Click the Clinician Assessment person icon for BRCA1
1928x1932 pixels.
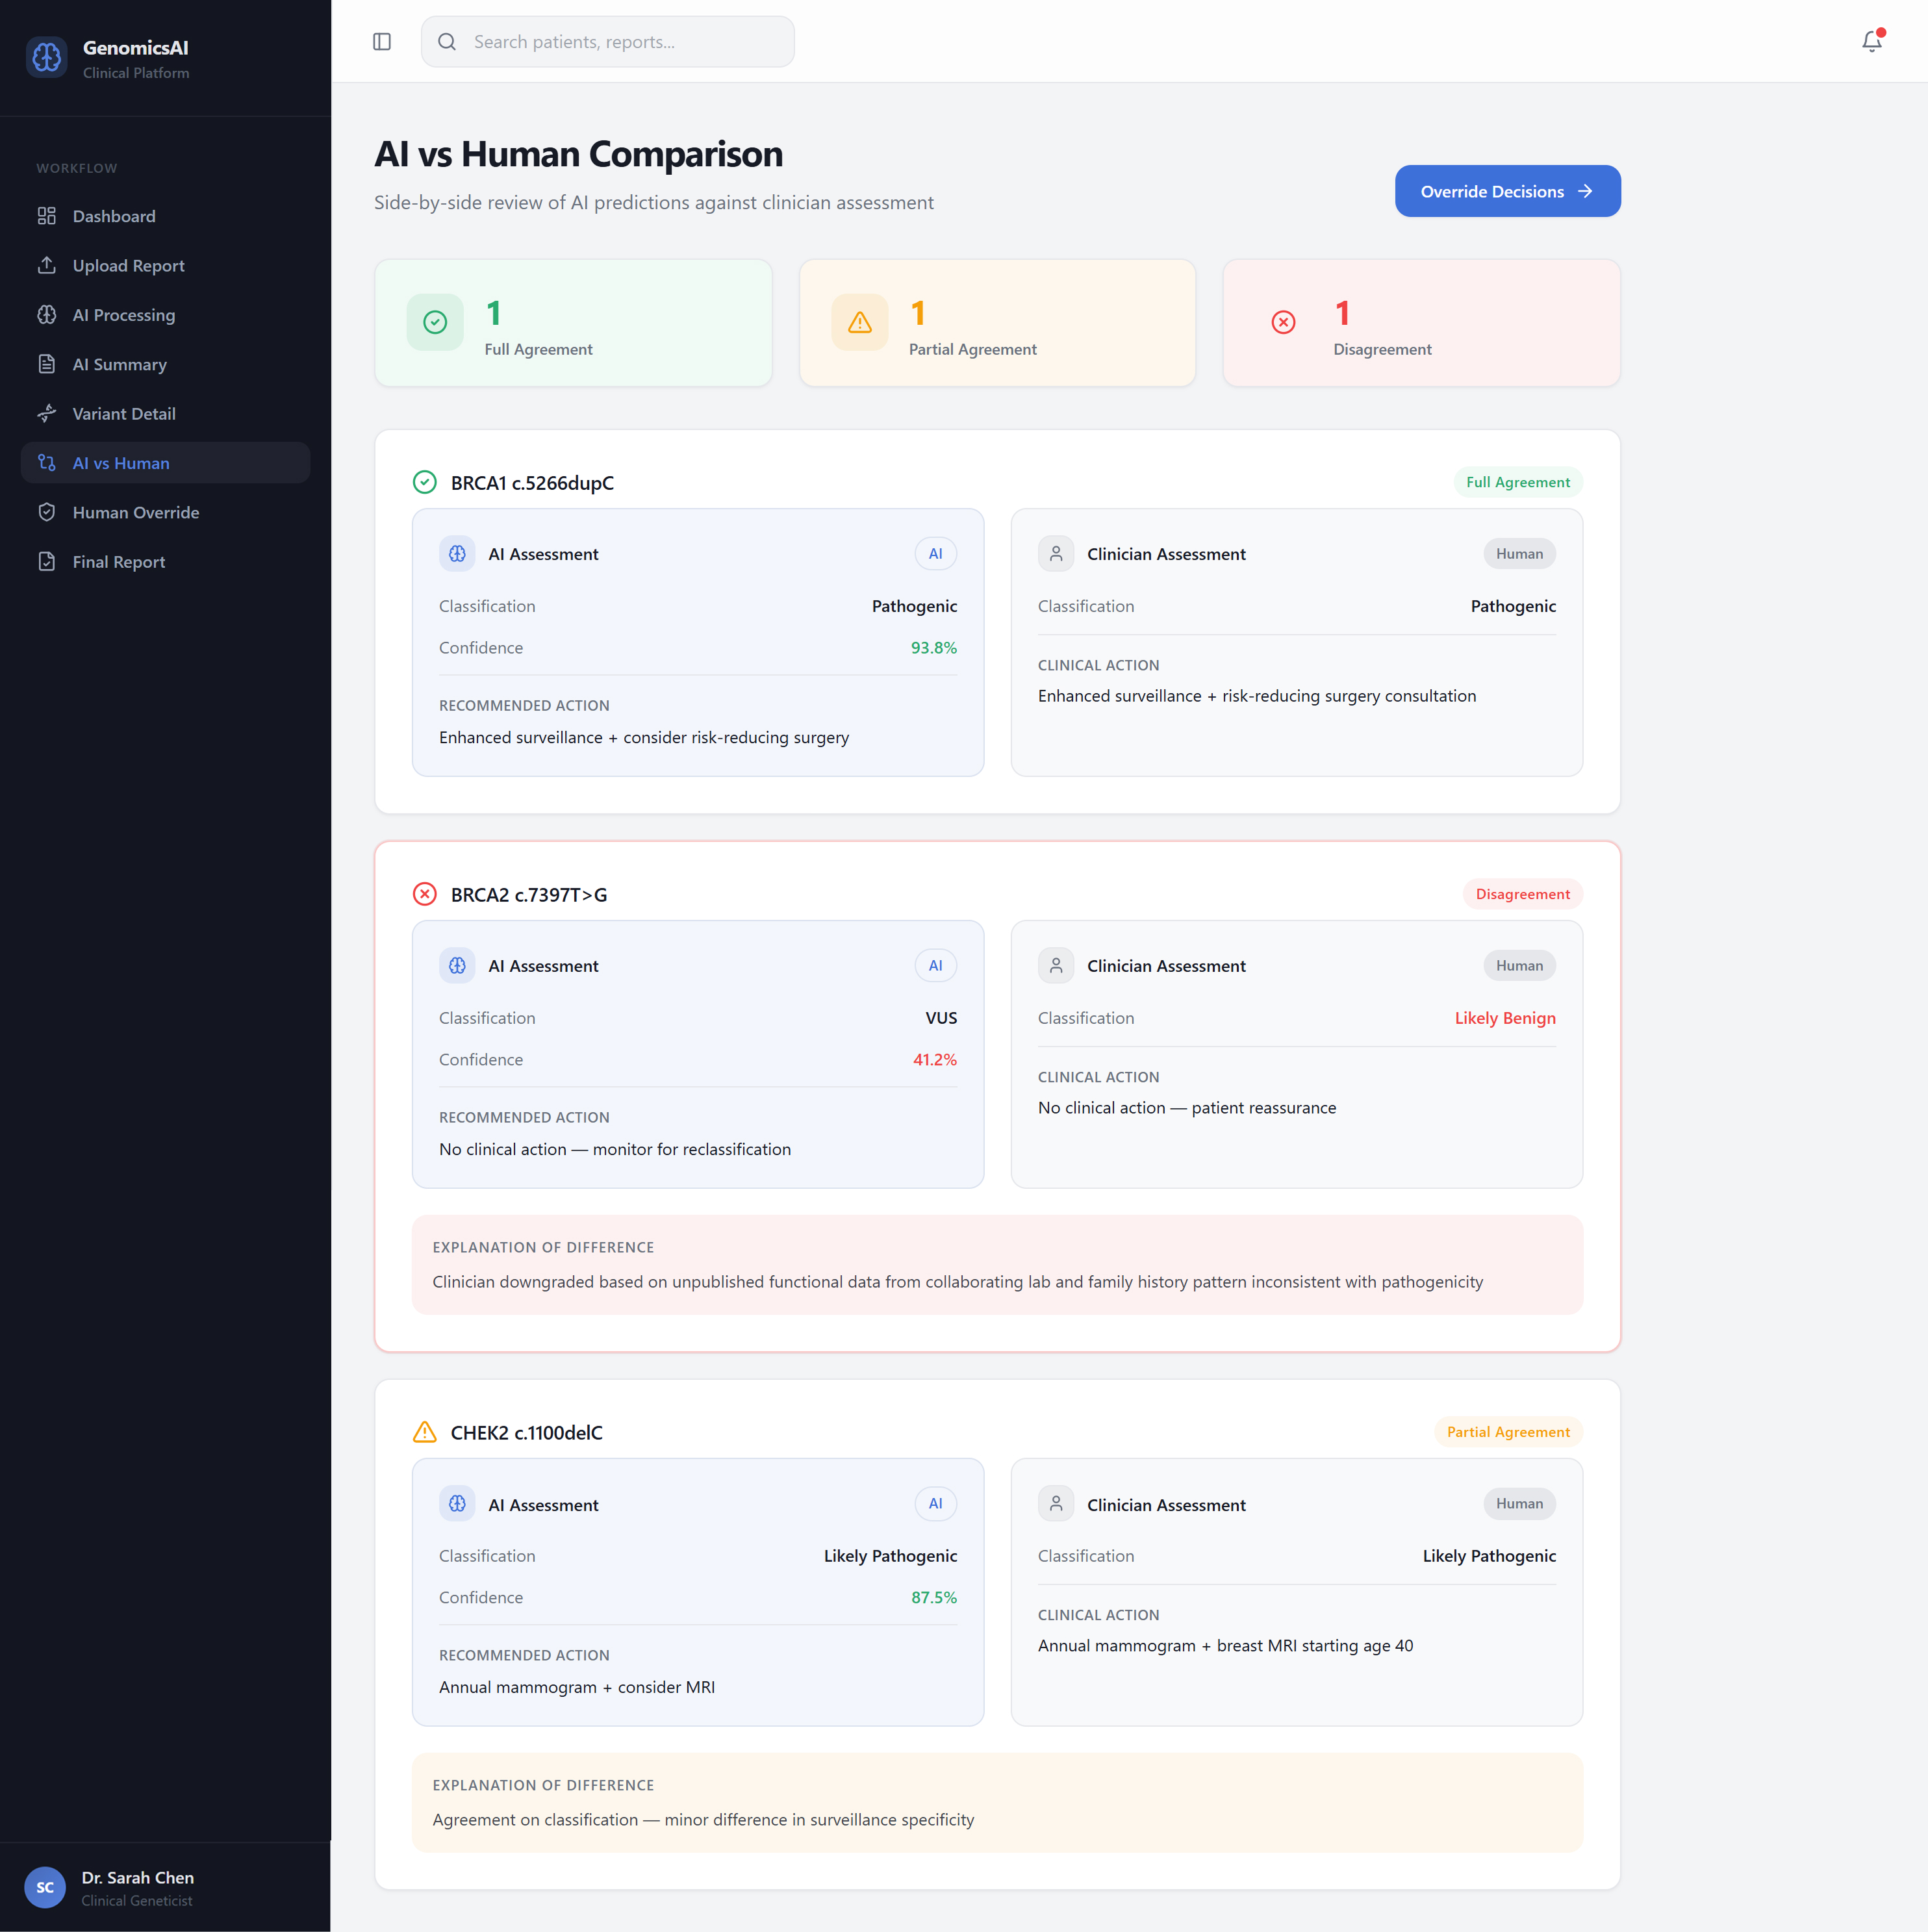tap(1056, 554)
